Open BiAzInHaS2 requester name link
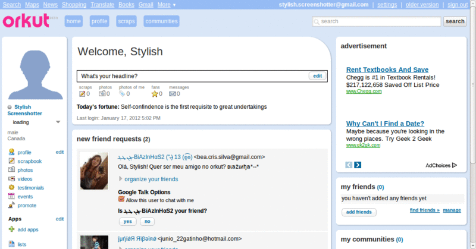Viewport: 476px width, 249px height. [155, 157]
